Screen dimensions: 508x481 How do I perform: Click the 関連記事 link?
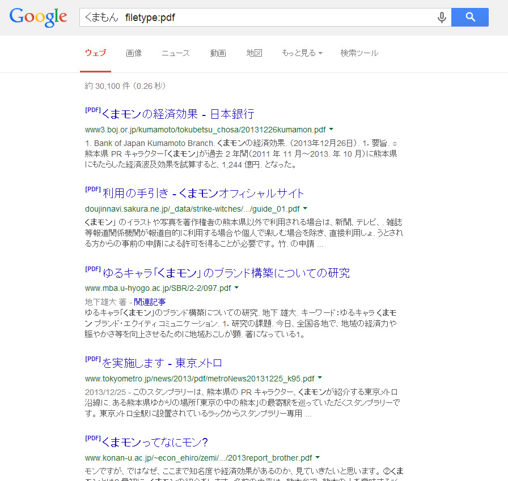150,302
